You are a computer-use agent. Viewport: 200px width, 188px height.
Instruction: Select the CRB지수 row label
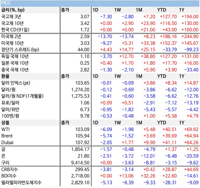[9, 169]
